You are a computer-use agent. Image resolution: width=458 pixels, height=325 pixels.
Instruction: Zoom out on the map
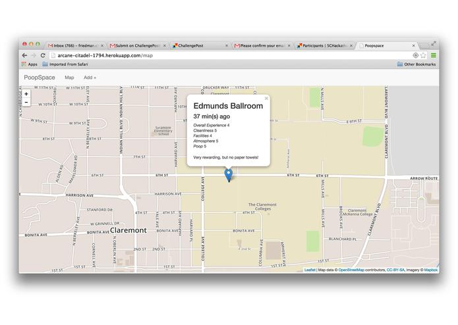pos(26,103)
